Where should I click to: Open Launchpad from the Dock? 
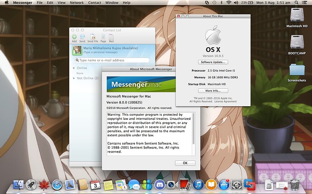coord(31,185)
